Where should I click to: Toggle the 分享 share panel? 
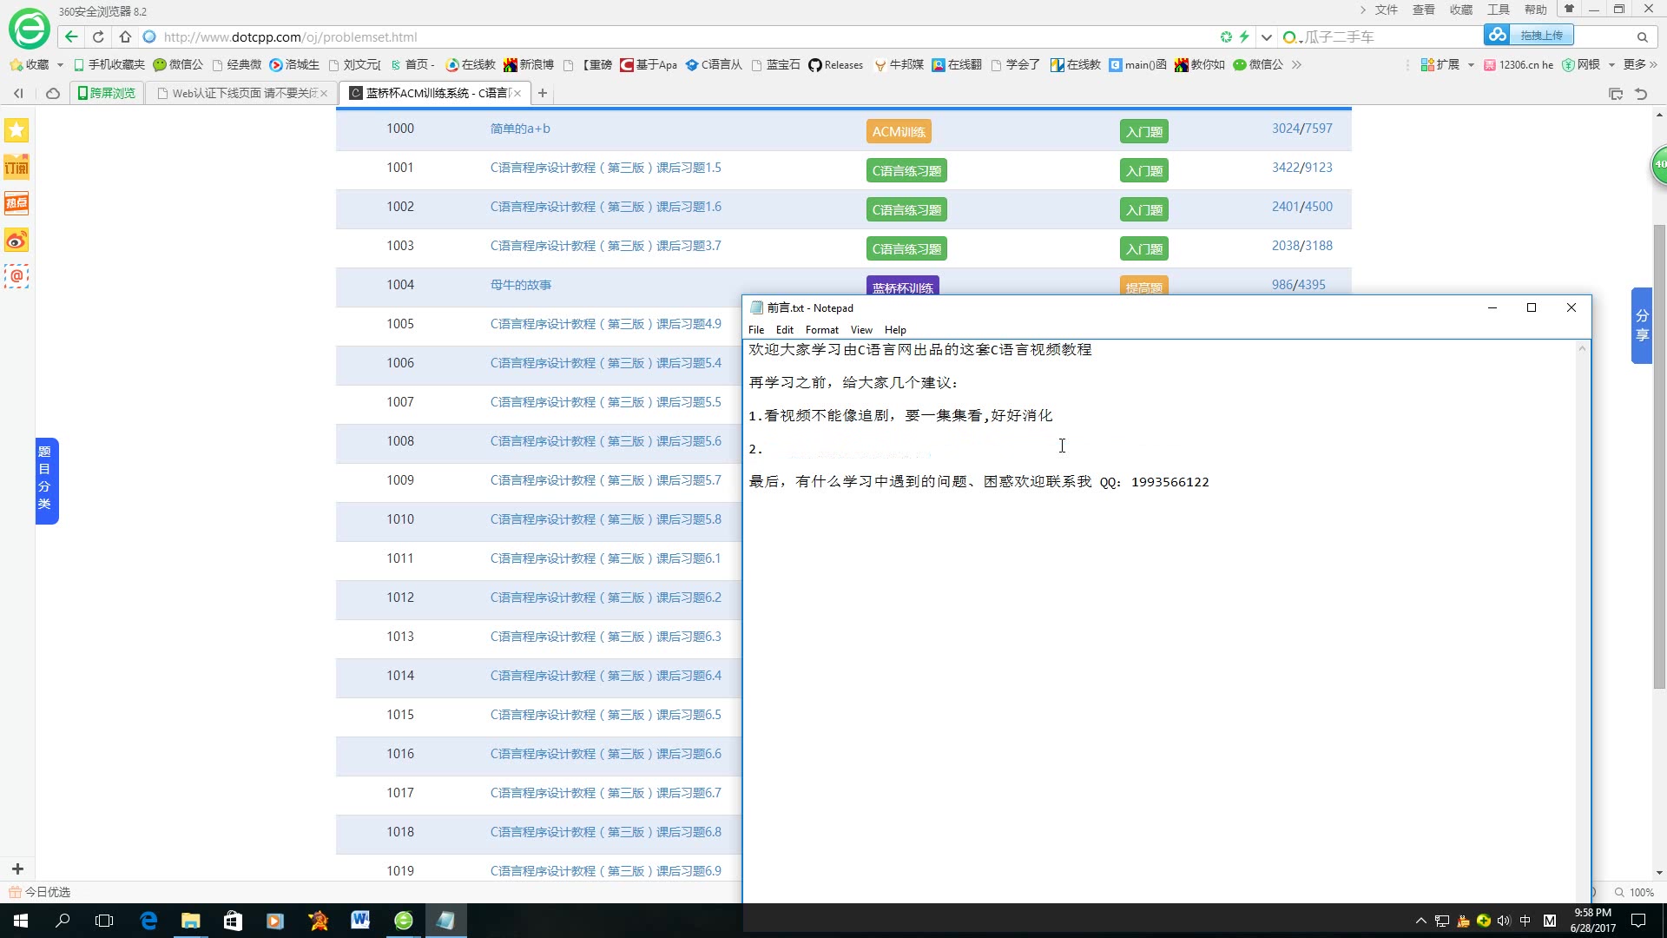(x=1642, y=326)
